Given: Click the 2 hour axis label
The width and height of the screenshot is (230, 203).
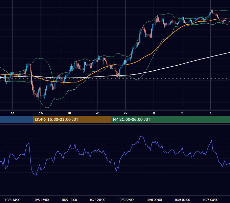Looking at the screenshot, I should pyautogui.click(x=182, y=113).
